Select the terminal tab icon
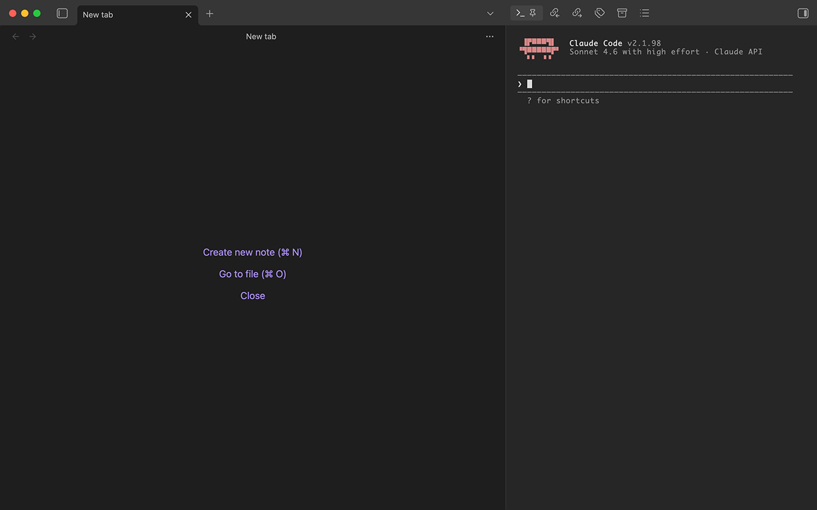Screen dimensions: 817x510 [520, 13]
